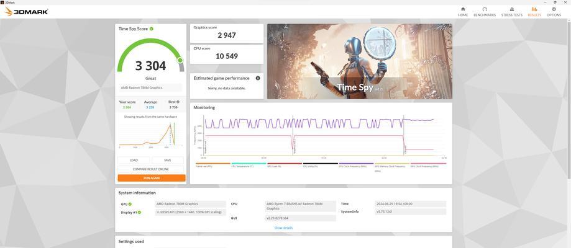Click the green GPU validation checkmark
Viewport: 571px width, 248px height.
click(130, 204)
